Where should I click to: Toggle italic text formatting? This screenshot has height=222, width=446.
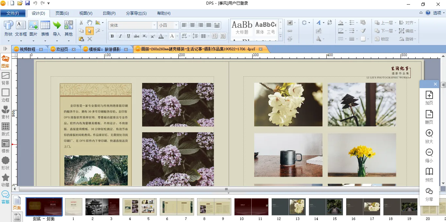120,36
